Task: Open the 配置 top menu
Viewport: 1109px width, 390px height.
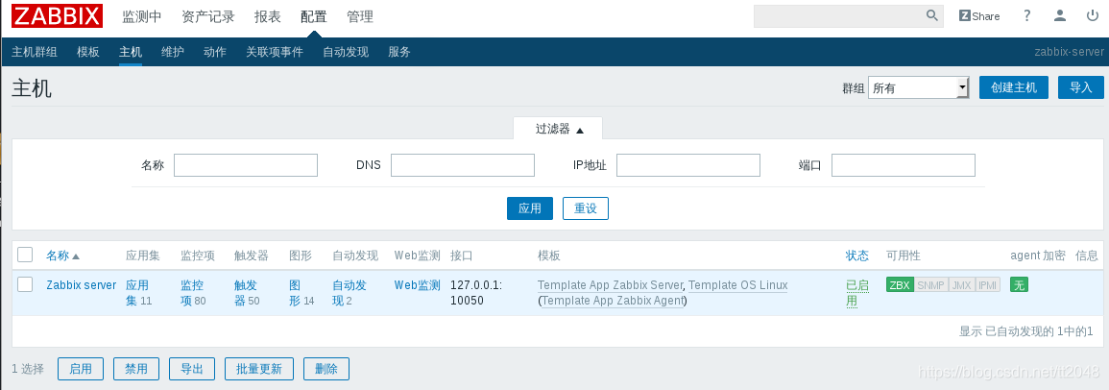Action: 313,16
